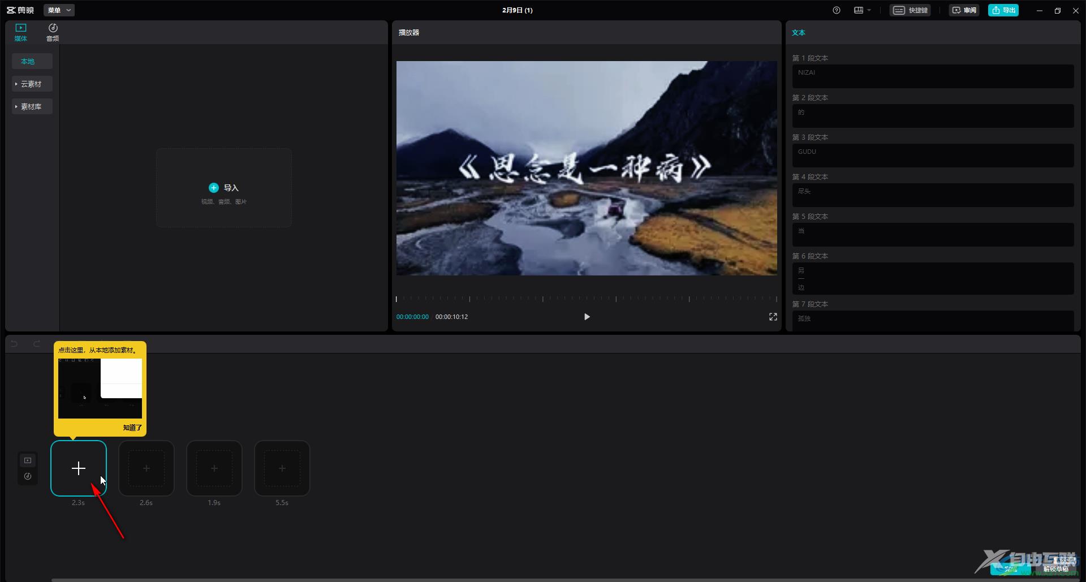This screenshot has height=582, width=1086.
Task: Toggle fullscreen in the player
Action: pyautogui.click(x=773, y=317)
